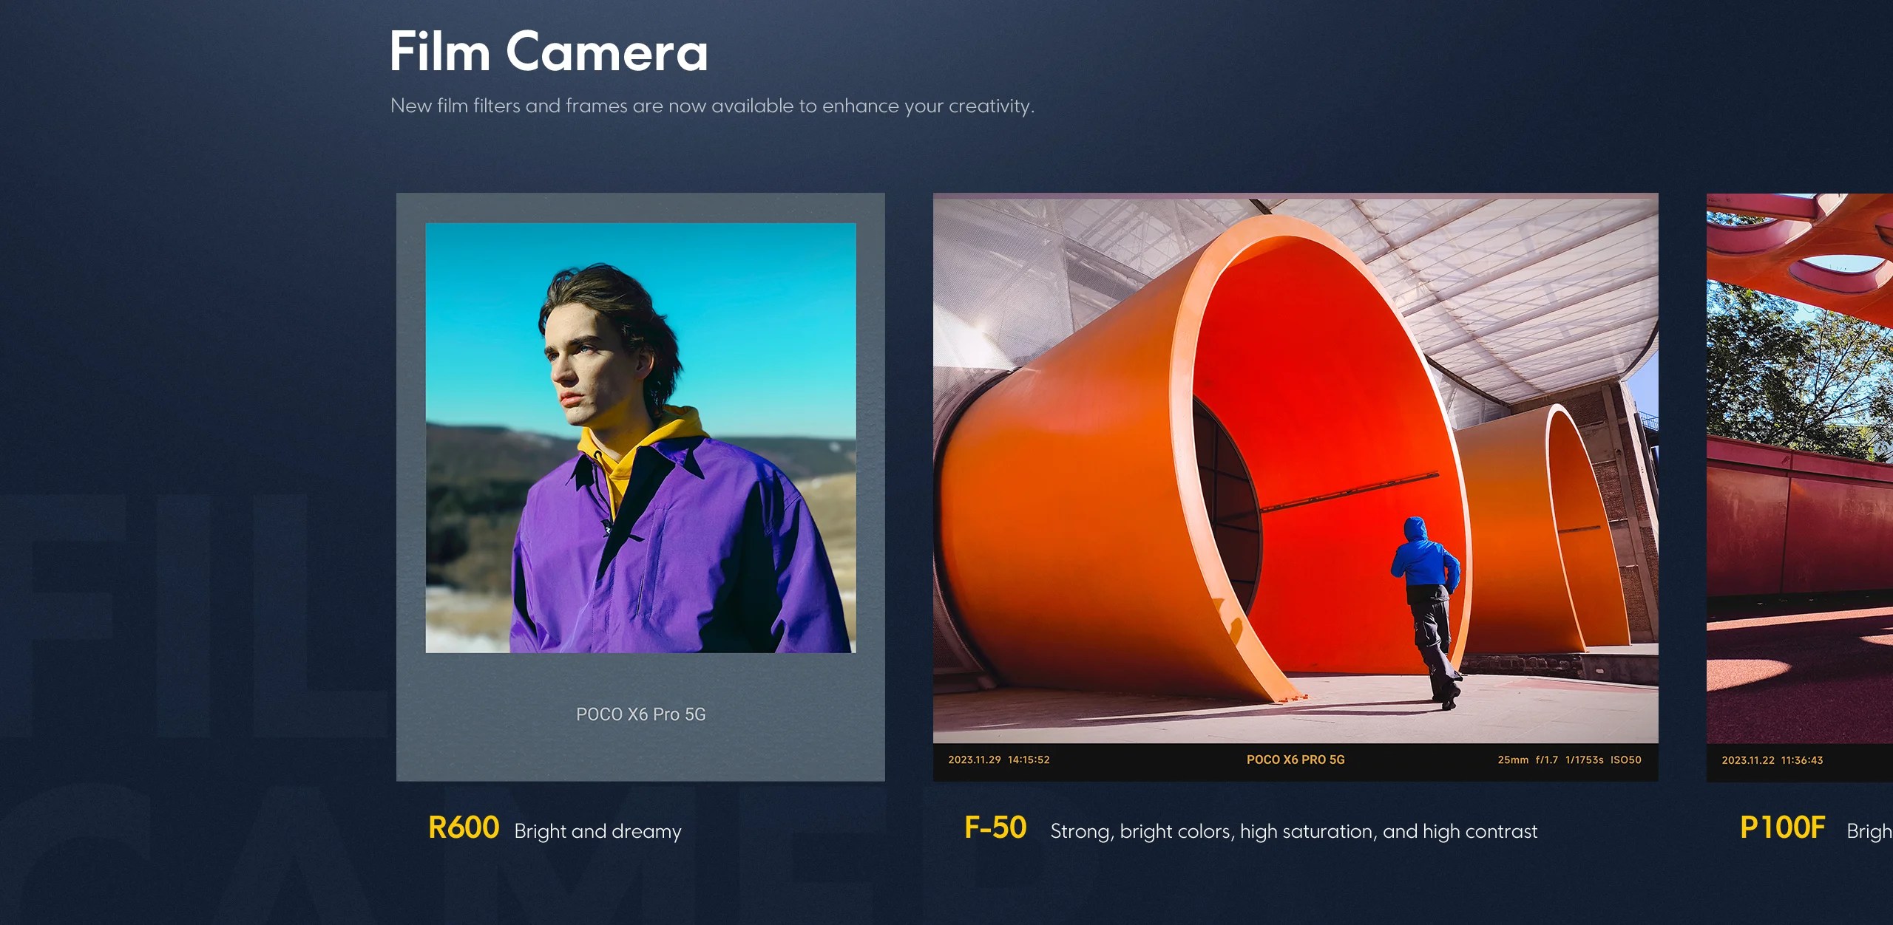Click 'POCO X6 PRO 5G' watermark text on F-50
Viewport: 1893px width, 925px height.
[x=1296, y=760]
